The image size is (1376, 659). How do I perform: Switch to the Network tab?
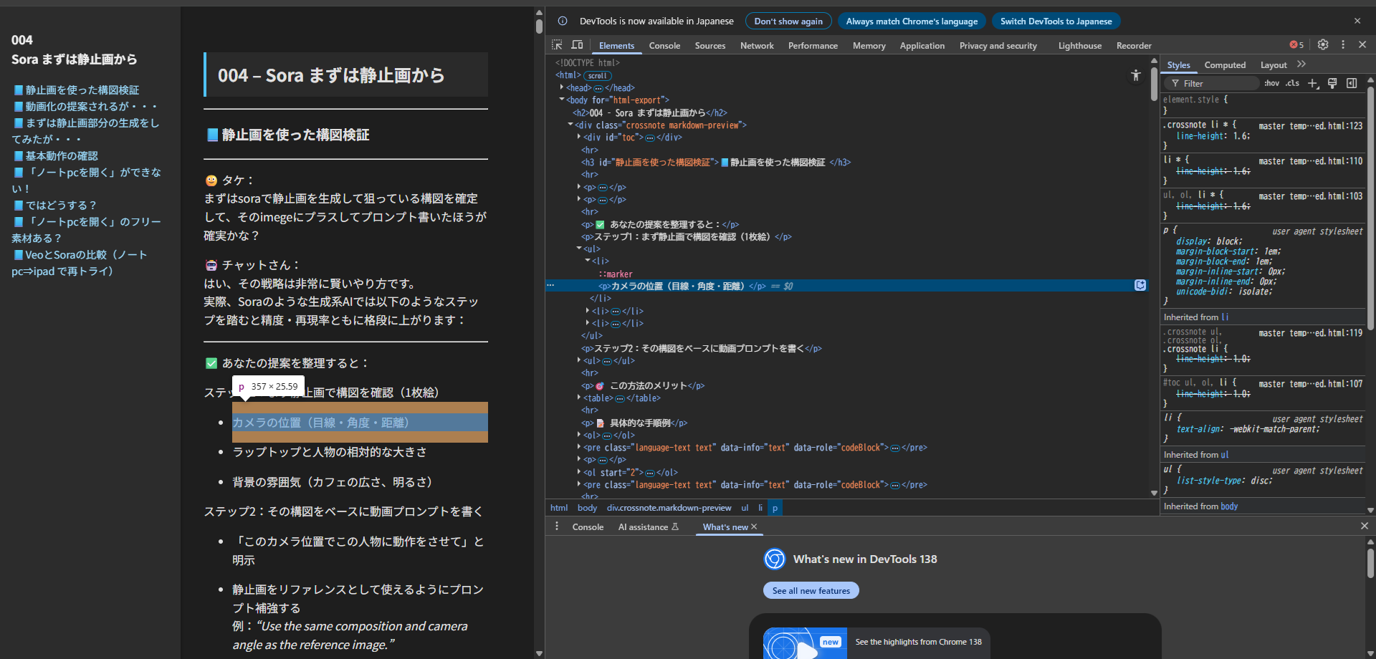point(756,46)
